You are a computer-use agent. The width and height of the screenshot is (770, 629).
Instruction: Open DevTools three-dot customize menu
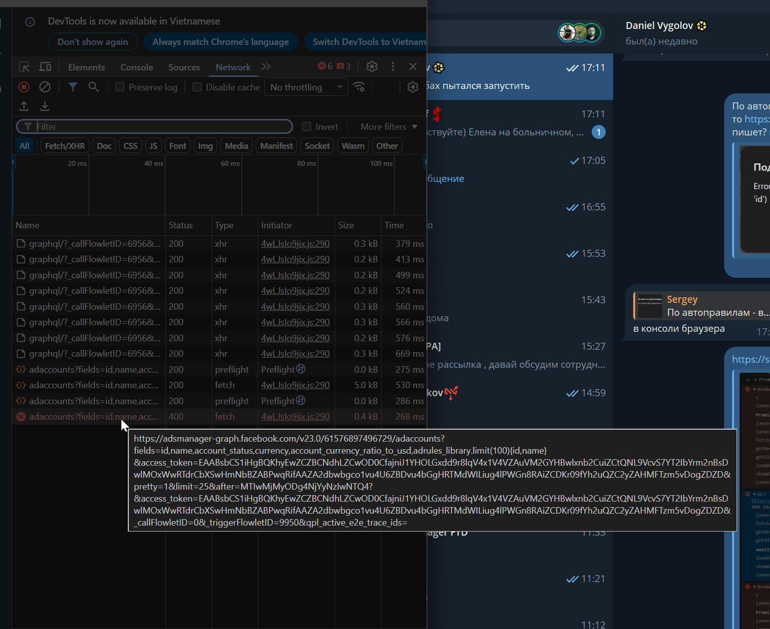pos(393,66)
